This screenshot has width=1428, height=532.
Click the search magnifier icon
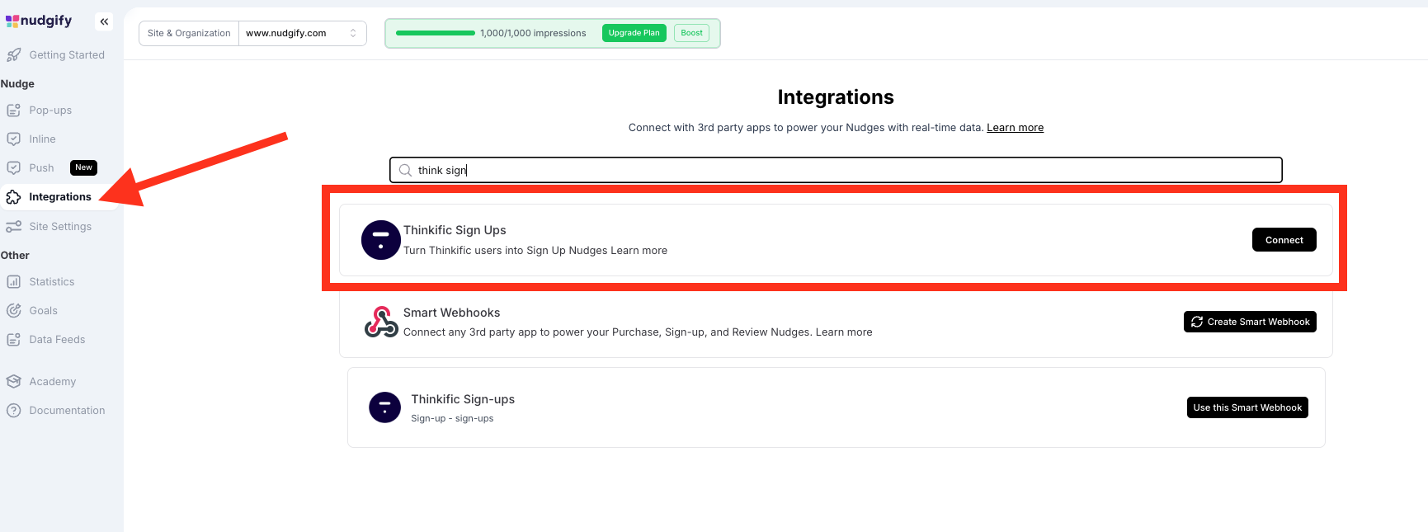405,171
